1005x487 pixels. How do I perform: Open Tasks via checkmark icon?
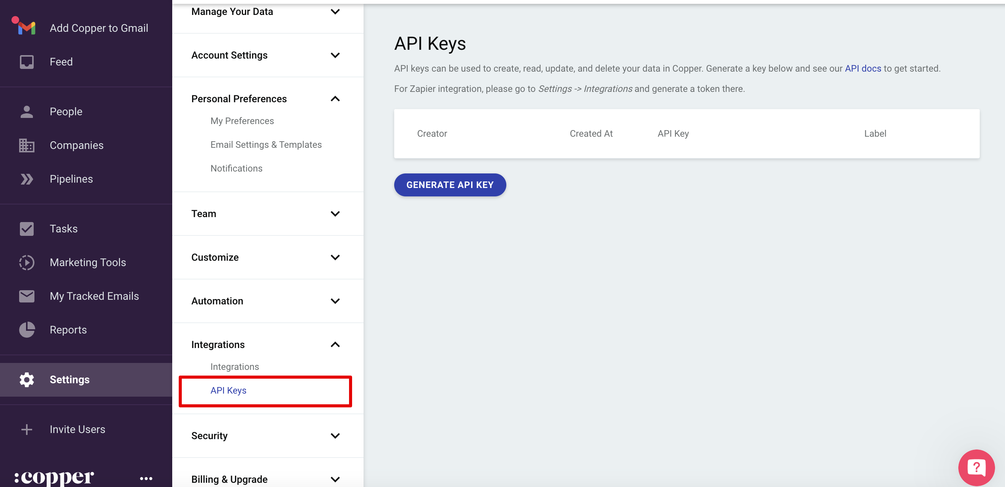(26, 229)
